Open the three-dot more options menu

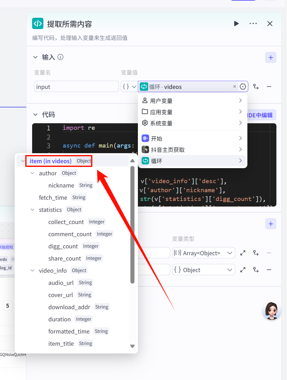pos(253,24)
